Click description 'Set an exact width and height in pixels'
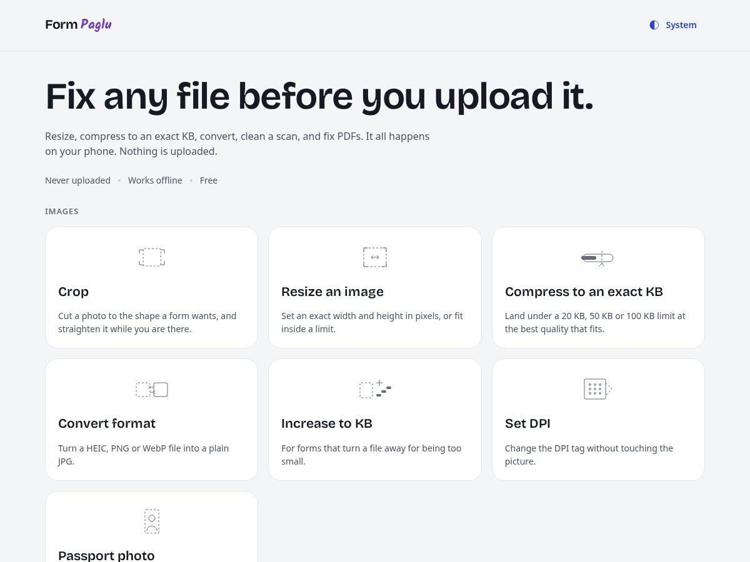 click(372, 322)
